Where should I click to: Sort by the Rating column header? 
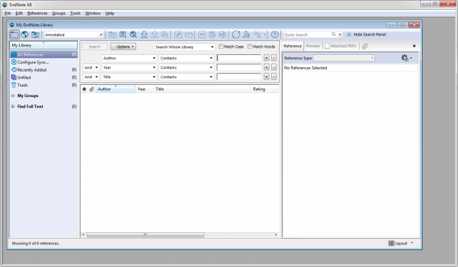tap(259, 89)
